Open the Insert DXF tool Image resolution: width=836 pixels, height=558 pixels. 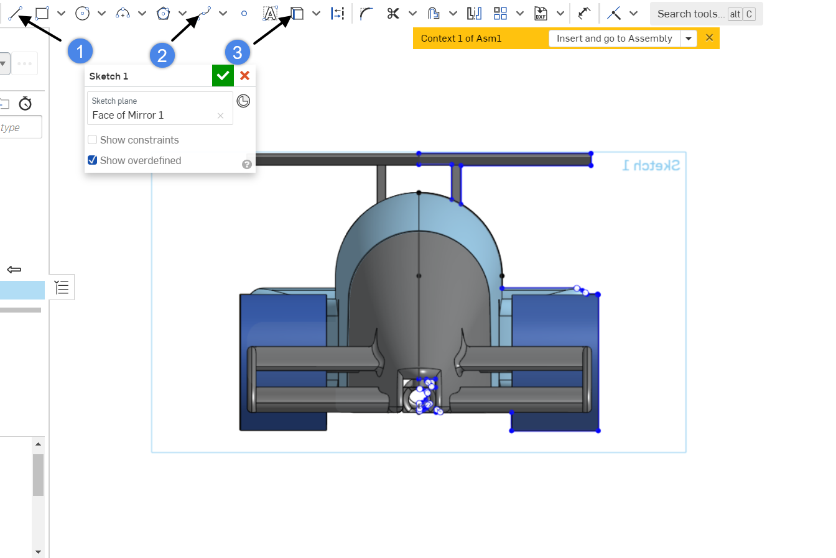(541, 13)
